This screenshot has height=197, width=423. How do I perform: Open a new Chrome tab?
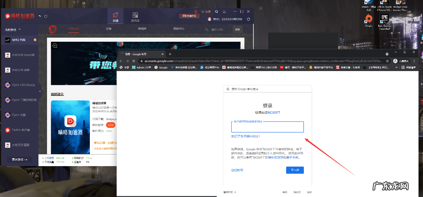coord(170,54)
